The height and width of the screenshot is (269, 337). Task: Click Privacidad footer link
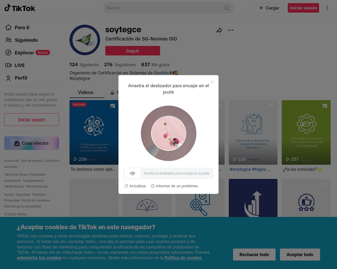(x=12, y=200)
